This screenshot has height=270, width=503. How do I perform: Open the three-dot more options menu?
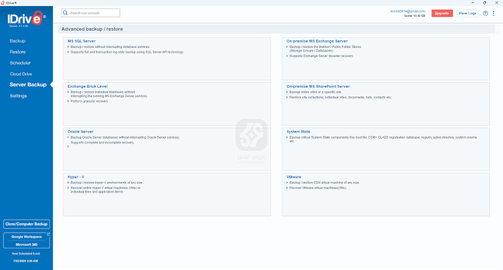click(x=493, y=13)
